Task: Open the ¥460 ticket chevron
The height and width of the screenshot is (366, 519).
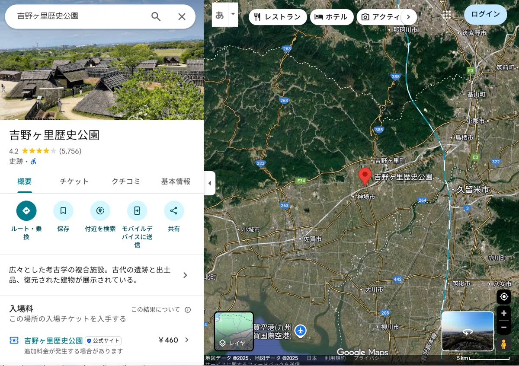Action: (x=187, y=340)
